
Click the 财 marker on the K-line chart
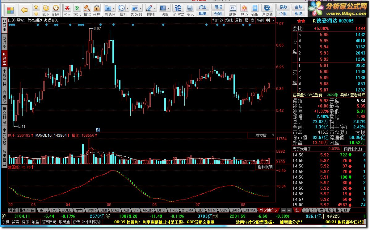coord(98,130)
